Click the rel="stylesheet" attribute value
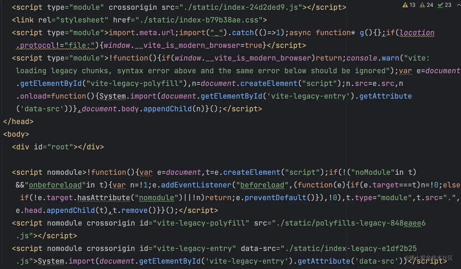This screenshot has width=461, height=269. pyautogui.click(x=82, y=20)
